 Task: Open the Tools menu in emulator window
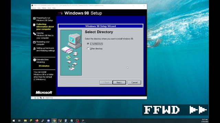click(49, 8)
